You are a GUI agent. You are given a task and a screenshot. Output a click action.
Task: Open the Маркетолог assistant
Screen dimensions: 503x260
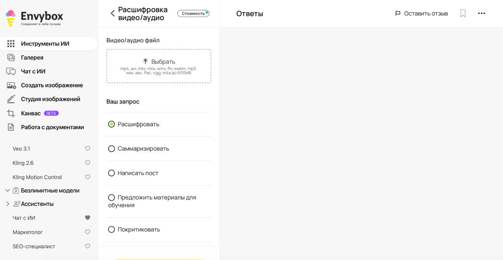tap(28, 232)
